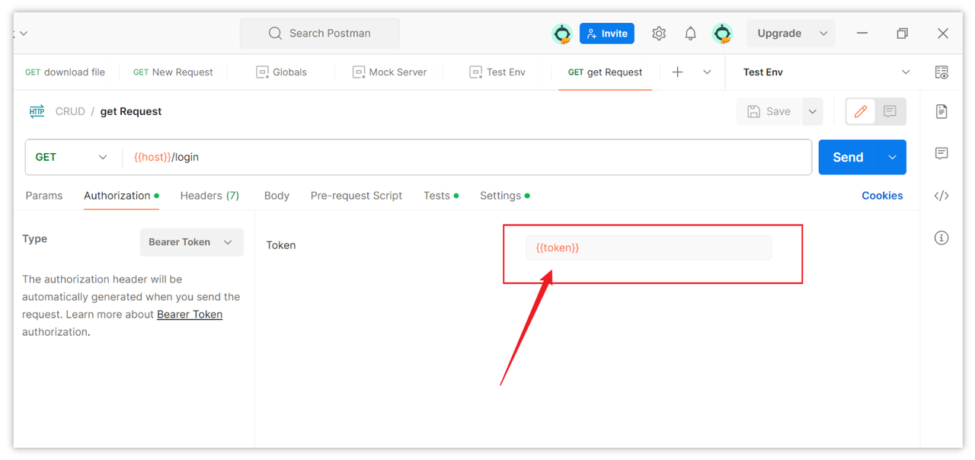Open the Bearer Token type dropdown
The width and height of the screenshot is (975, 460).
point(191,242)
